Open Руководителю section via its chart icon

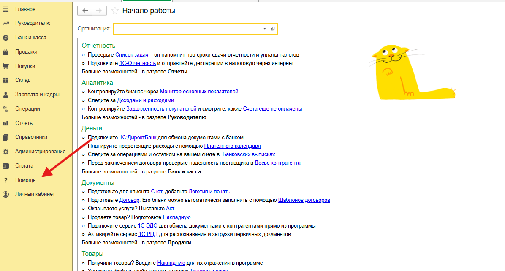pyautogui.click(x=6, y=23)
